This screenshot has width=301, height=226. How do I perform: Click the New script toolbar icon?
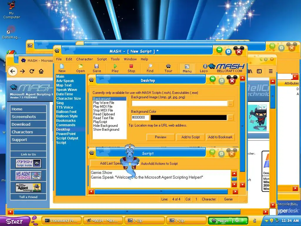point(62,68)
